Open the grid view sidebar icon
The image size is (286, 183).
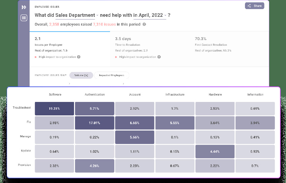pos(24,18)
